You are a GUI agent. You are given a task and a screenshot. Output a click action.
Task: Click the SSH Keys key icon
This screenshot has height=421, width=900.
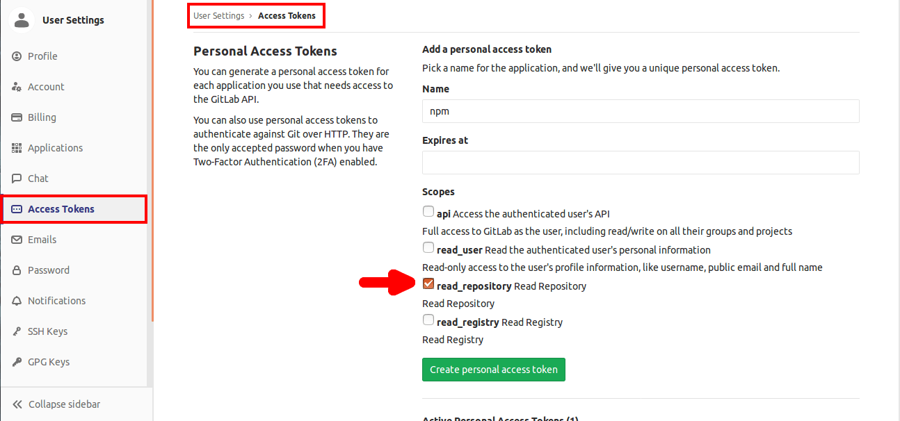(17, 331)
